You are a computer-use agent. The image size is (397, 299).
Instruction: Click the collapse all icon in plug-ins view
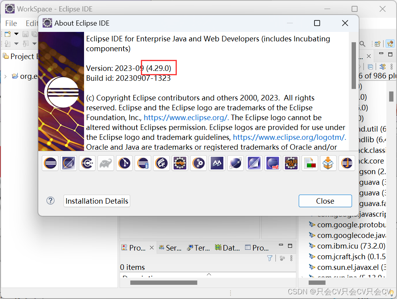(x=371, y=67)
